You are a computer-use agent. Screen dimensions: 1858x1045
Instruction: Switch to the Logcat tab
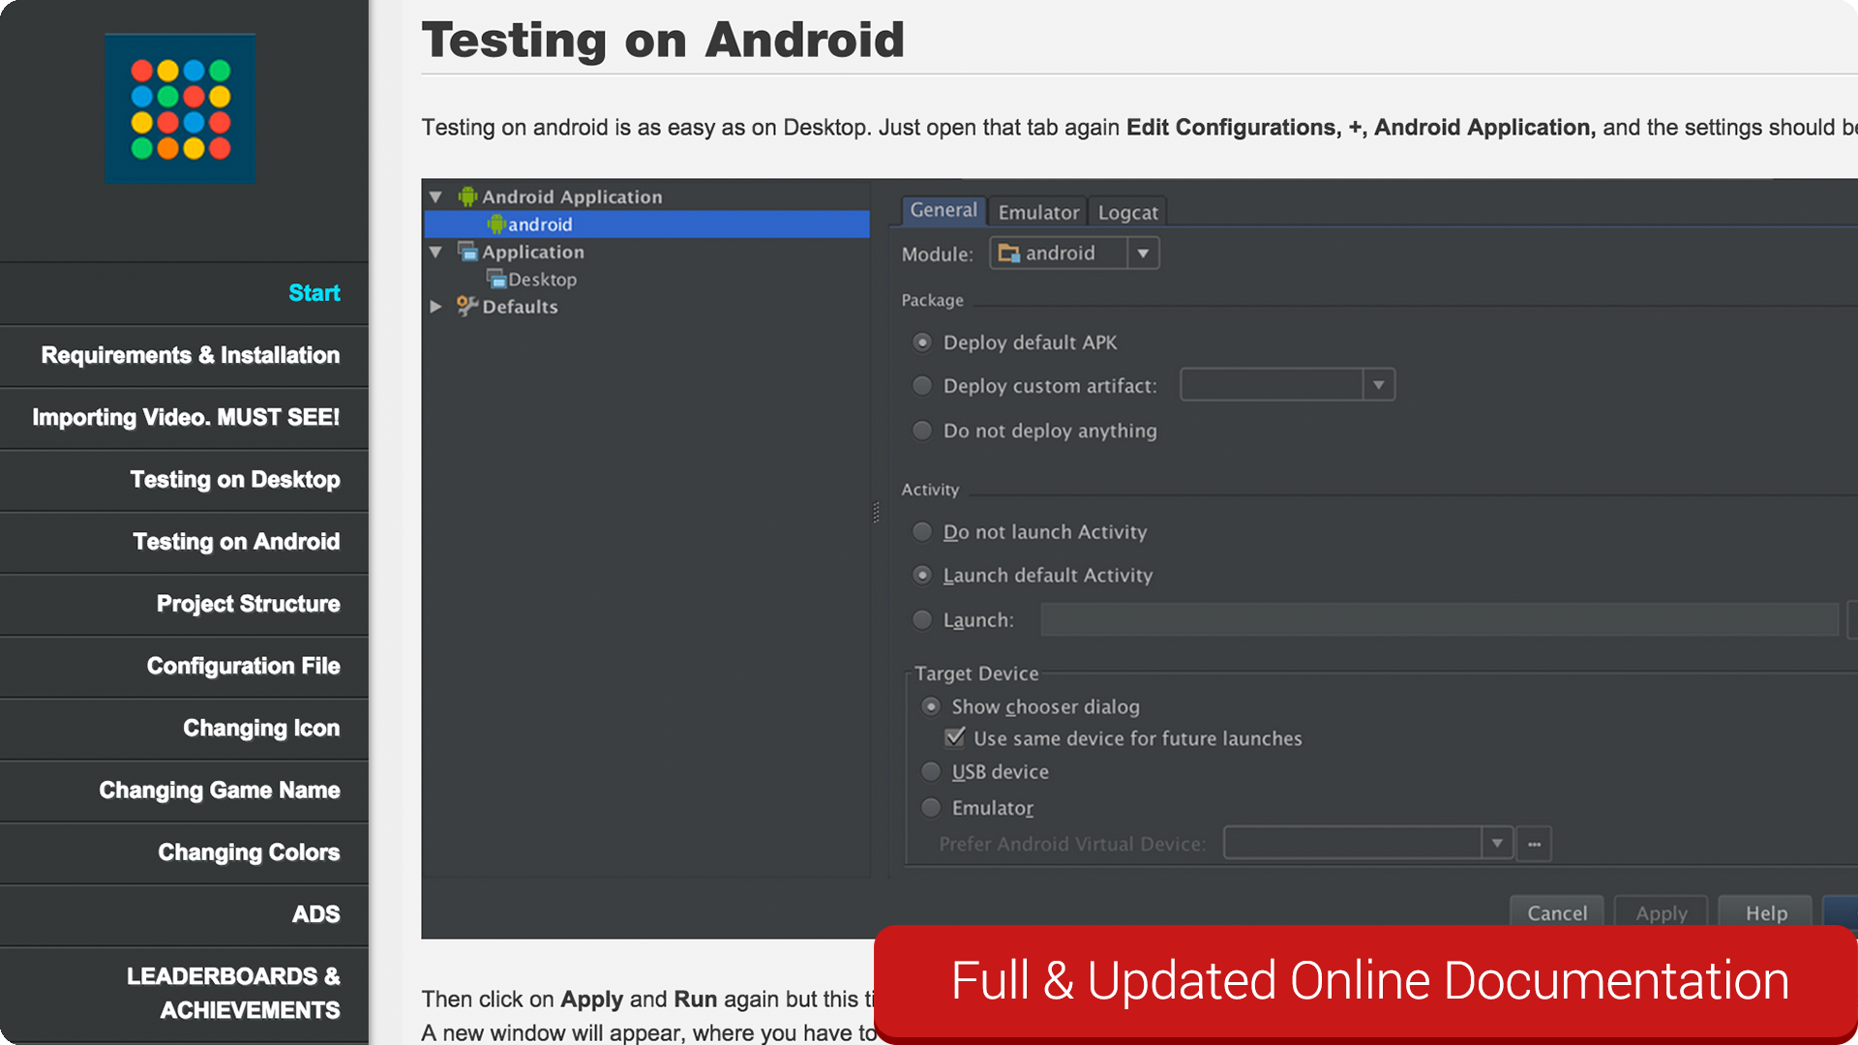(x=1127, y=212)
